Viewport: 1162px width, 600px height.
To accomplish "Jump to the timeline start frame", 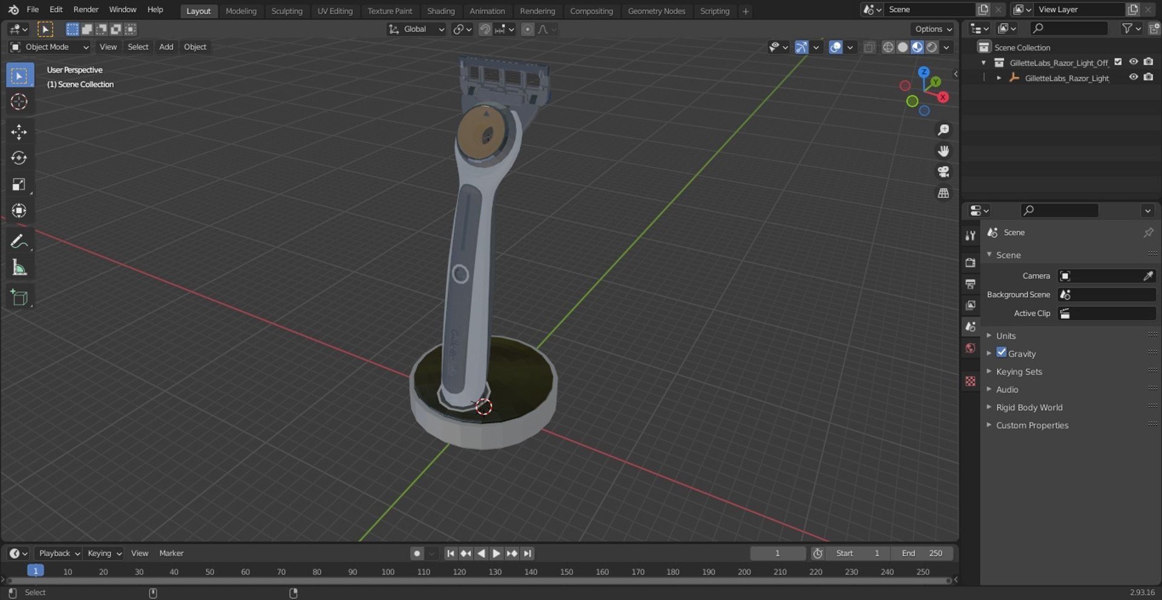I will (x=450, y=553).
